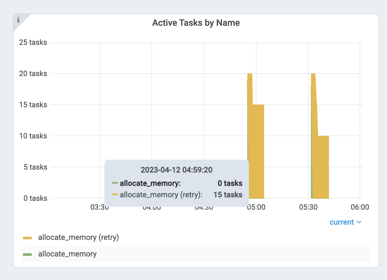Screen dimensions: 387x280
Task: Toggle visibility of the allocate_memory series
Action: click(x=67, y=254)
